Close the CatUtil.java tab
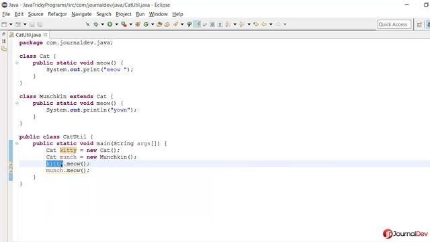This screenshot has width=430, height=242. click(46, 34)
